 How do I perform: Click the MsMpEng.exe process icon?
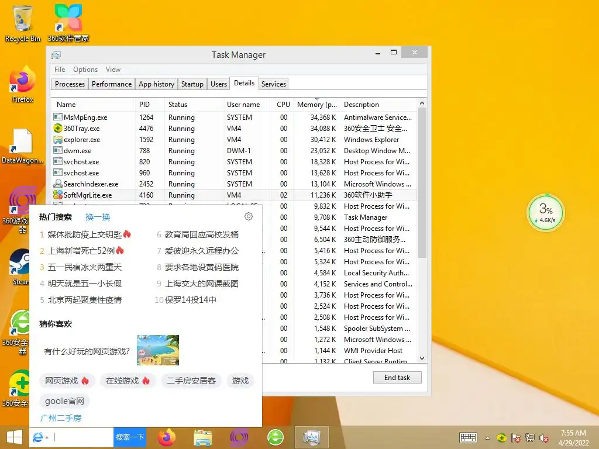pos(58,117)
